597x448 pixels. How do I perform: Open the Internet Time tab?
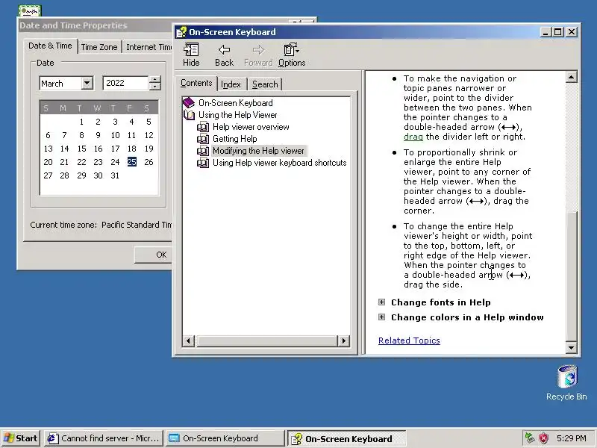(x=148, y=47)
